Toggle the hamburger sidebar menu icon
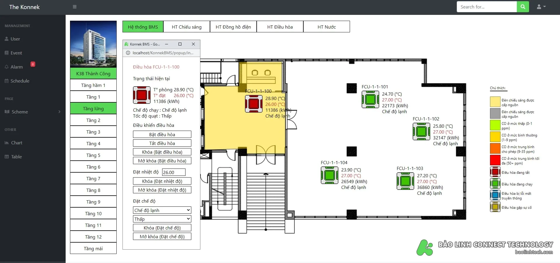 click(x=75, y=7)
